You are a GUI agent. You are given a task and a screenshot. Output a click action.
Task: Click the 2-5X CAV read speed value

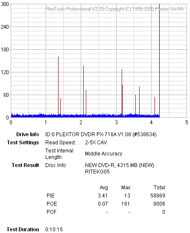(x=96, y=143)
